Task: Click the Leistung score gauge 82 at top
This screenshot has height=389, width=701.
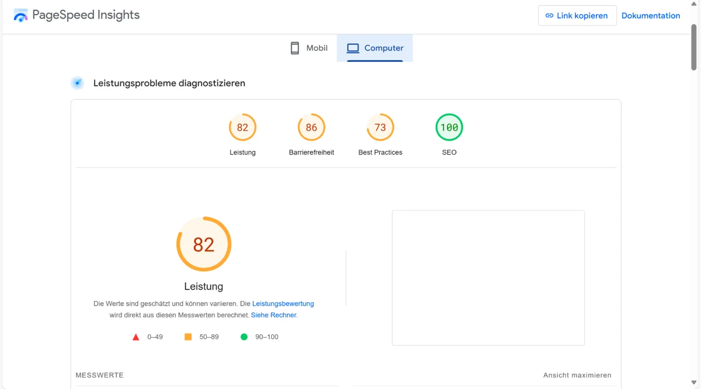Action: 242,127
